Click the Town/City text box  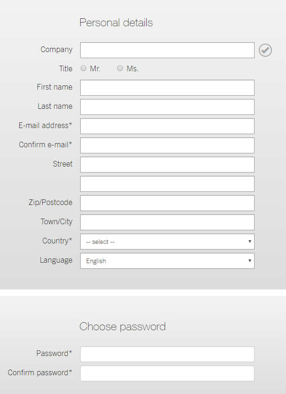pyautogui.click(x=167, y=222)
